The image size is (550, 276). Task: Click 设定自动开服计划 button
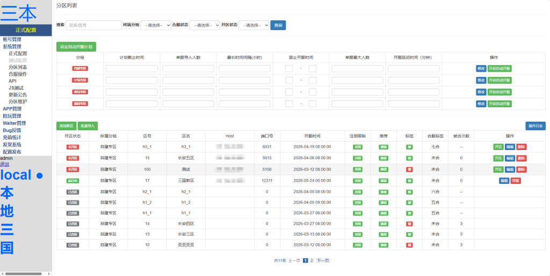coord(76,47)
